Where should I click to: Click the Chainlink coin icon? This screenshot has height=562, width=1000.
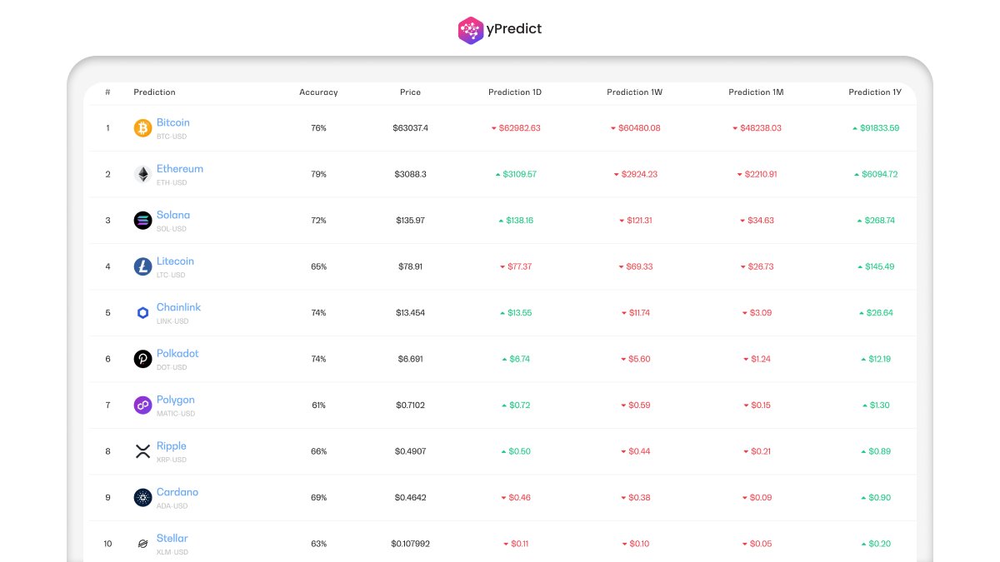pos(143,313)
